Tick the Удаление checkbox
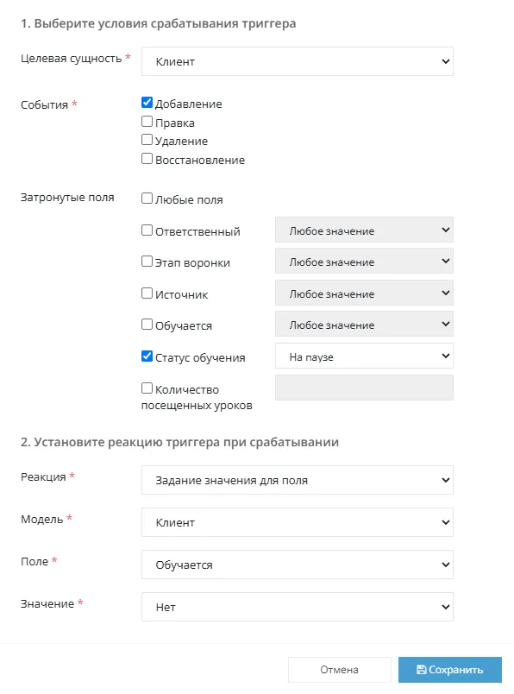514x694 pixels. tap(147, 140)
